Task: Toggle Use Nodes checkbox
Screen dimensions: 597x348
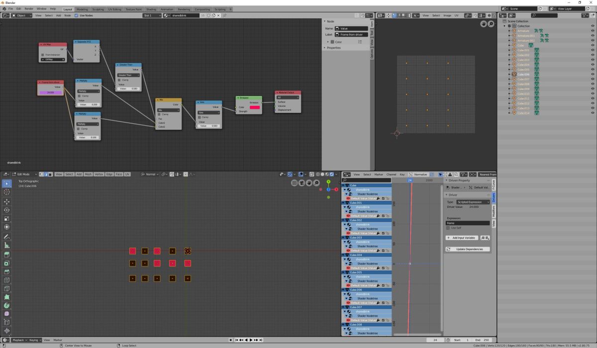Action: tap(76, 15)
